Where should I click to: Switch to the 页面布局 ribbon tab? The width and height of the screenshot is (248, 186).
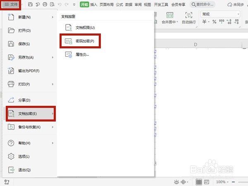pyautogui.click(x=107, y=5)
